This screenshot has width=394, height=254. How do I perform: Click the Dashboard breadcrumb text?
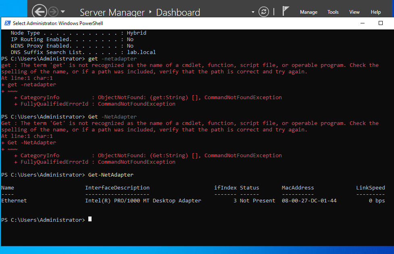(178, 12)
